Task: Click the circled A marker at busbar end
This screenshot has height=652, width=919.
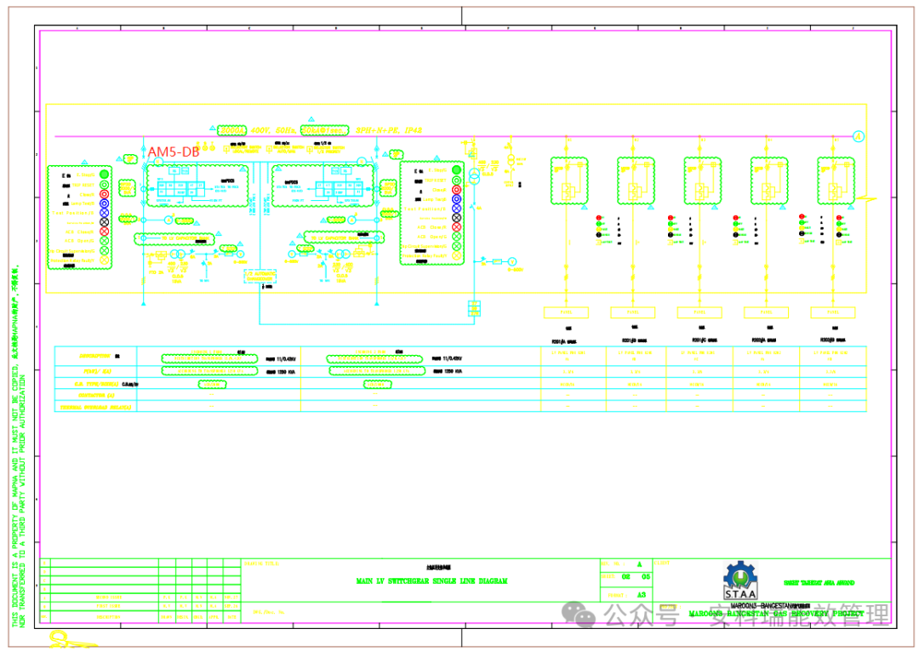Action: click(858, 137)
